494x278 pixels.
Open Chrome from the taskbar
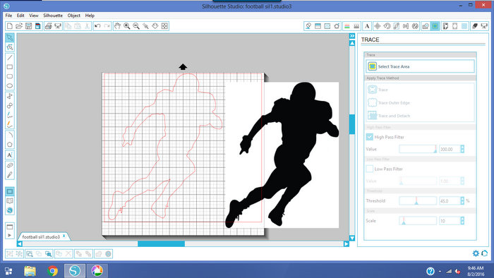52,270
